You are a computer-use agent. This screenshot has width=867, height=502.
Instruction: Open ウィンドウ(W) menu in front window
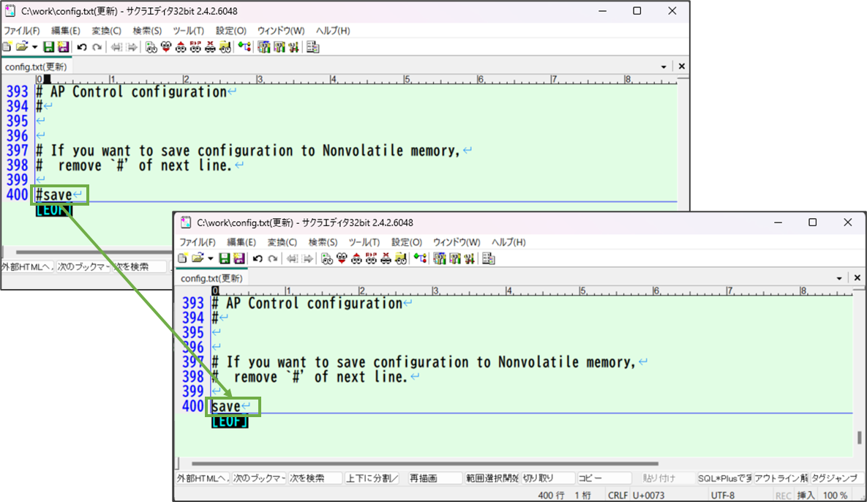click(x=456, y=242)
